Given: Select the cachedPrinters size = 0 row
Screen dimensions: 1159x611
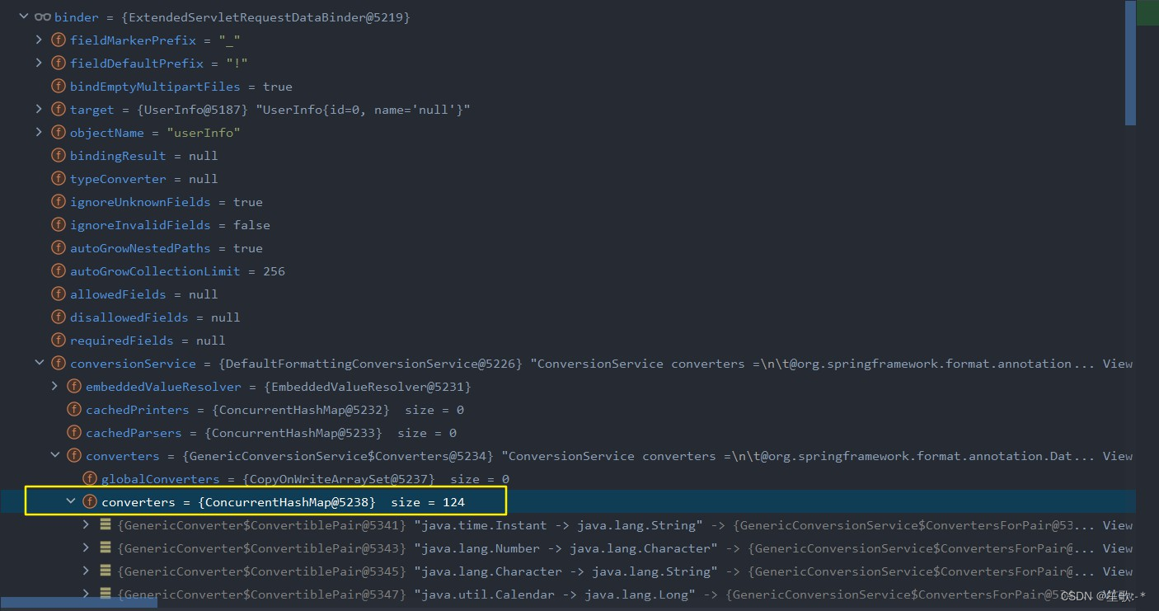Looking at the screenshot, I should [x=568, y=409].
